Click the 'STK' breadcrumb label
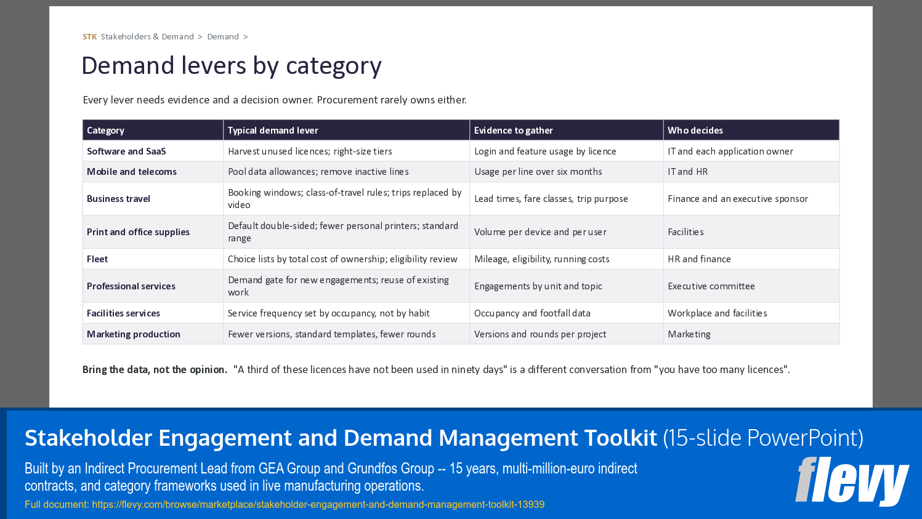The image size is (922, 519). pos(90,37)
